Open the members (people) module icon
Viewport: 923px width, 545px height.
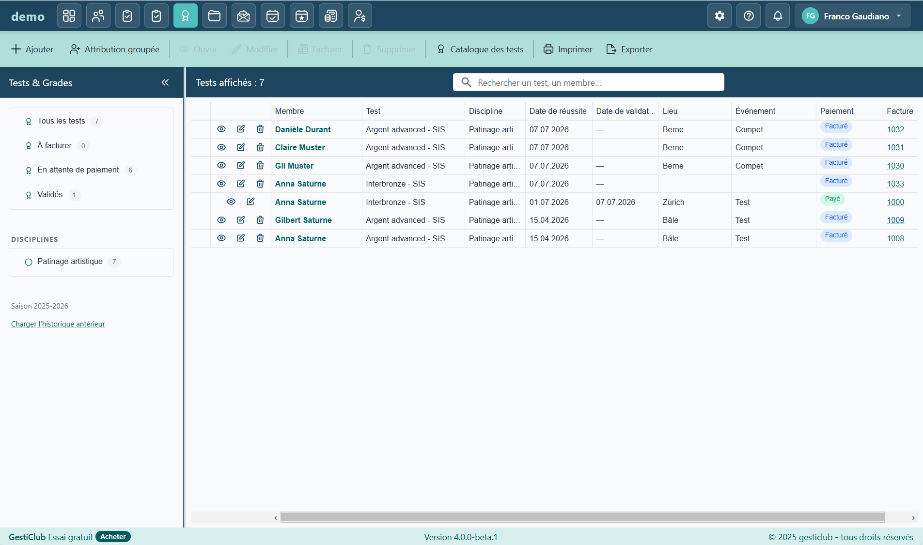(x=98, y=16)
